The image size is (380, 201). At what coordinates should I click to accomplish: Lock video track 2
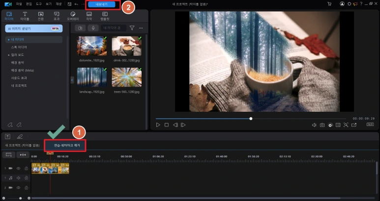coord(26,187)
